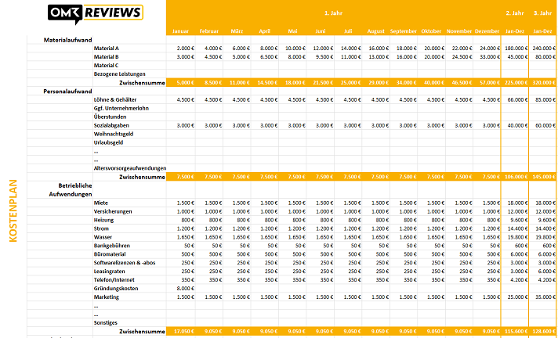Viewport: 558px width, 338px height.
Task: Select the '1. Jahr' header cell
Action: click(333, 13)
